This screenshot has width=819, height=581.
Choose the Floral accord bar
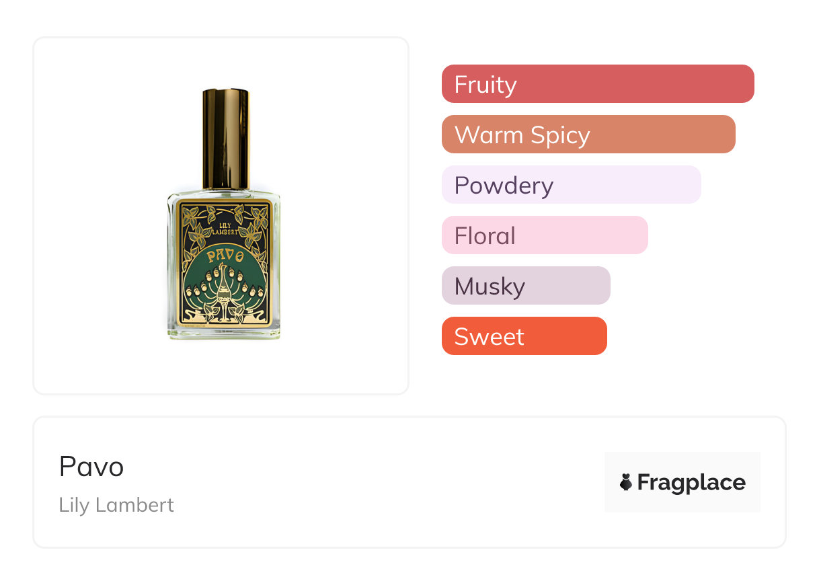click(544, 235)
